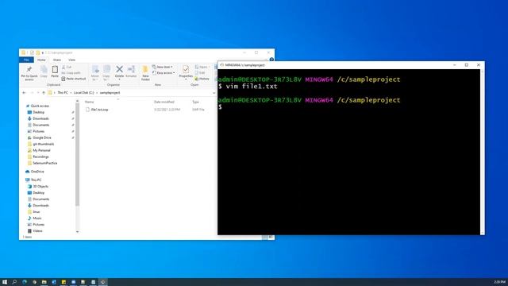508x286 pixels.
Task: Click Cut in the Clipboard group
Action: point(67,67)
